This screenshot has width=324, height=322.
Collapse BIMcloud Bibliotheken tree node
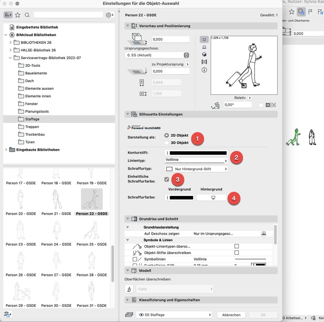[x=6, y=35]
